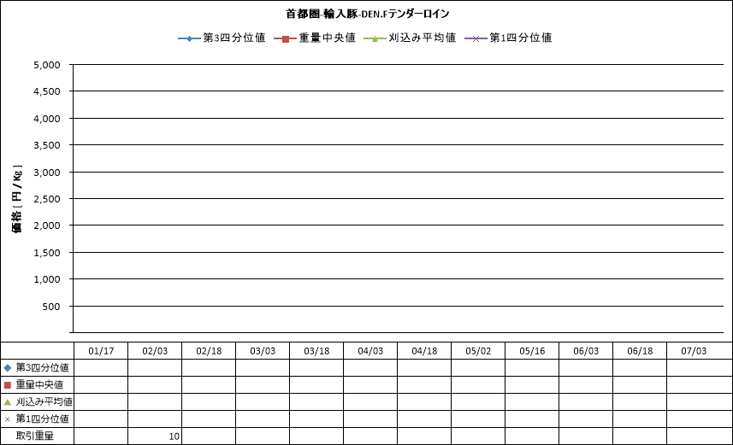Select the 04/03 date column header

pyautogui.click(x=370, y=351)
